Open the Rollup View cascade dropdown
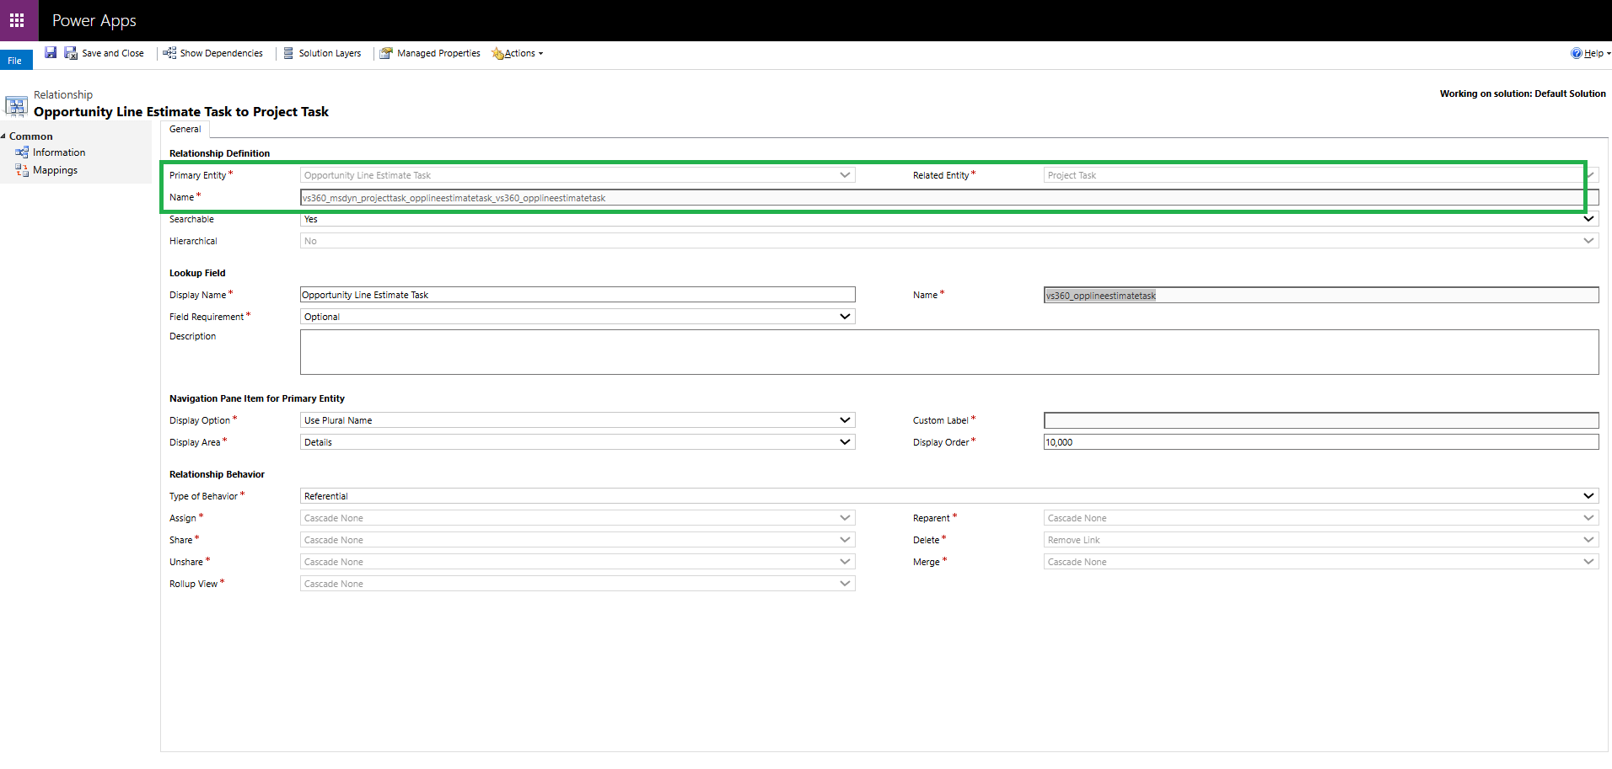Viewport: 1612px width, 769px height. [x=578, y=584]
